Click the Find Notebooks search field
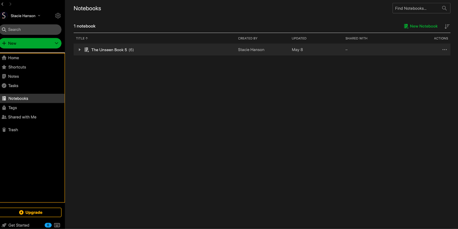 click(x=421, y=8)
